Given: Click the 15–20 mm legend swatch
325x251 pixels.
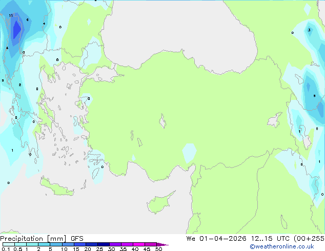Looking at the screenshot, I should pos(80,244).
